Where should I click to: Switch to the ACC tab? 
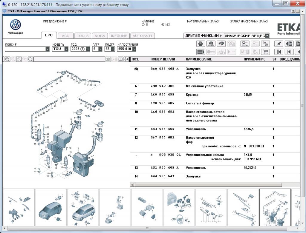(x=65, y=36)
